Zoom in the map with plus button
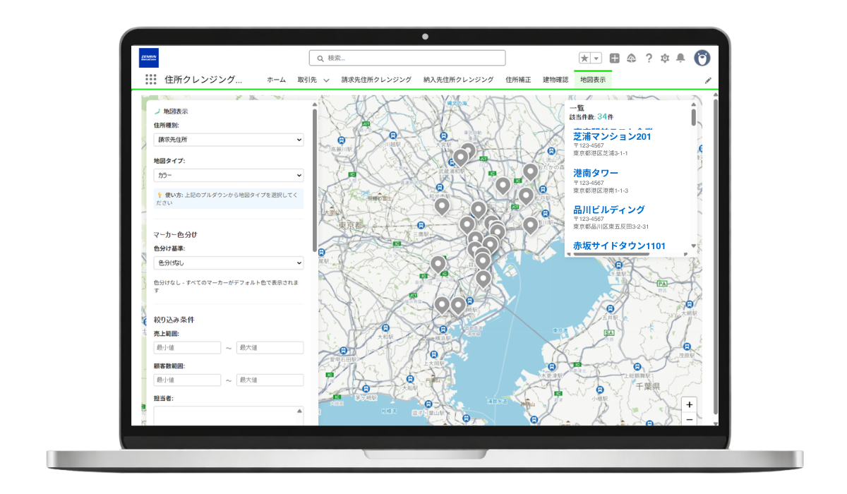This screenshot has height=494, width=847. pyautogui.click(x=690, y=405)
